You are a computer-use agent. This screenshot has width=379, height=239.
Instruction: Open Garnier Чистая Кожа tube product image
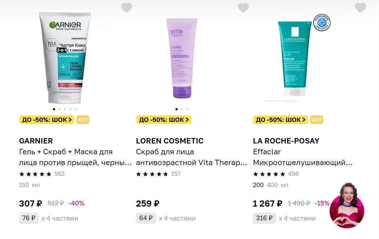click(65, 58)
